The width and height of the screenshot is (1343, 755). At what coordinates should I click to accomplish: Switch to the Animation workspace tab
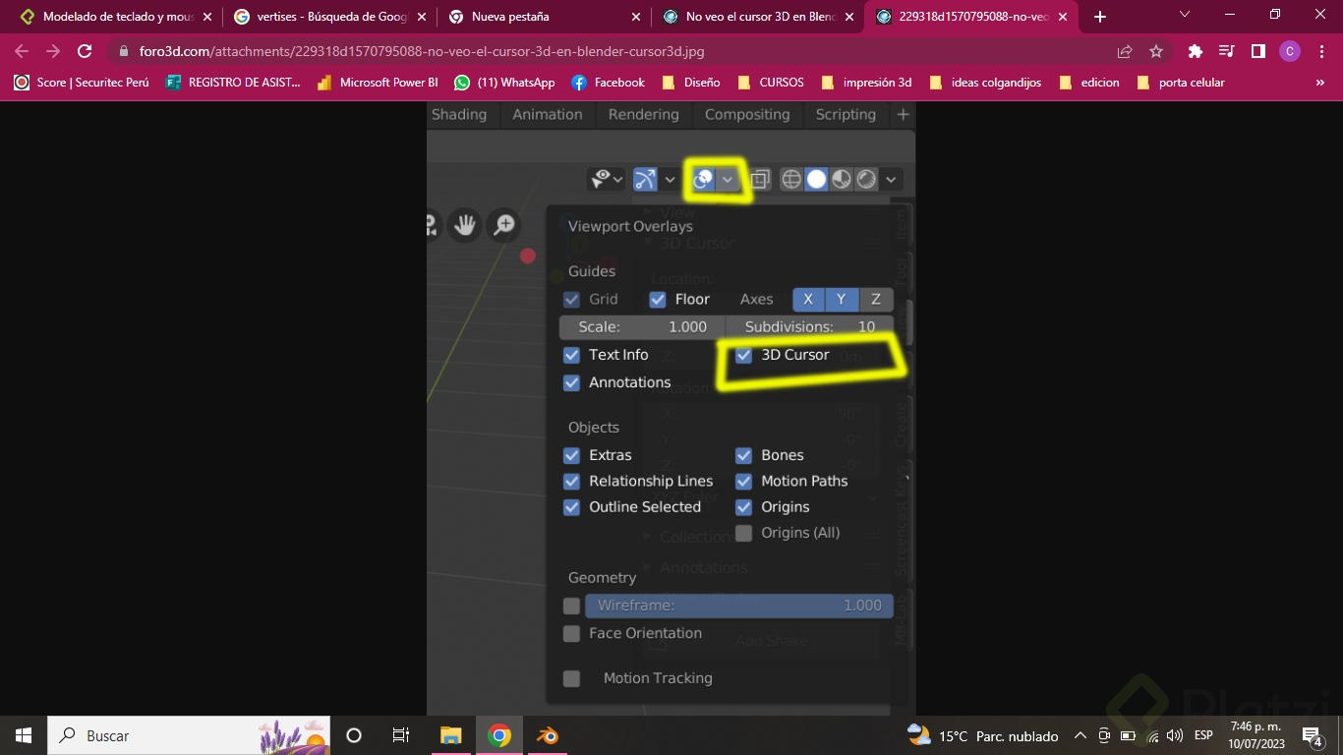point(548,114)
